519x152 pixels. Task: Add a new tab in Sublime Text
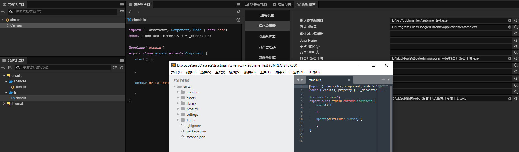[383, 80]
